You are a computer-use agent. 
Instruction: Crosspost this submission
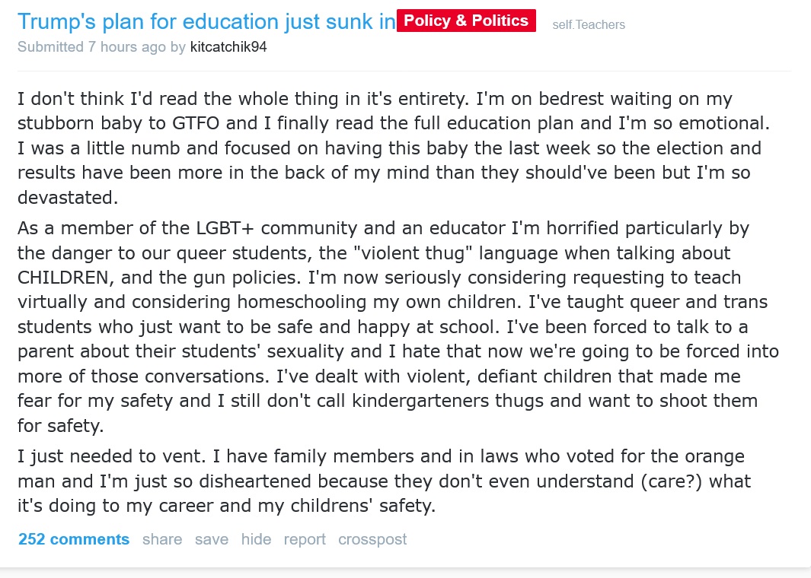[372, 539]
